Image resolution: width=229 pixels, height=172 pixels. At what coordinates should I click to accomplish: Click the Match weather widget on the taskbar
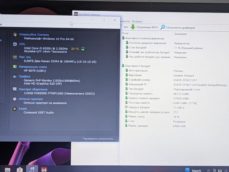coord(193,170)
